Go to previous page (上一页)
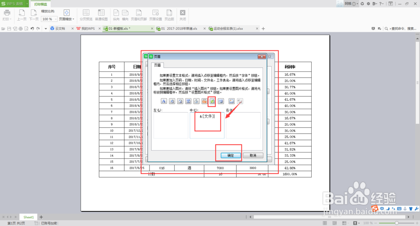Image resolution: width=420 pixels, height=226 pixels. tap(22, 15)
